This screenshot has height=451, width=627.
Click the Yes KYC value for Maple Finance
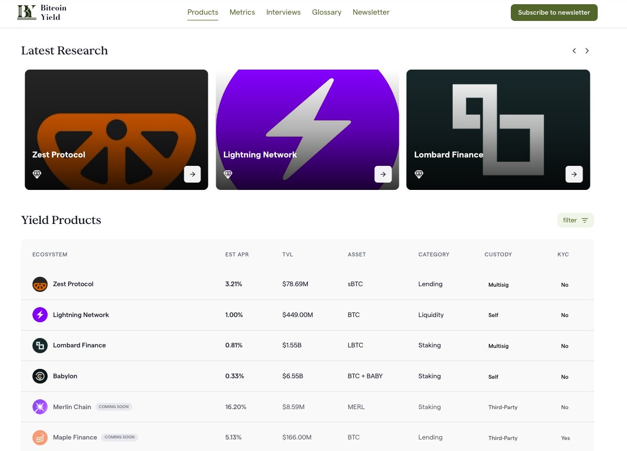(565, 438)
